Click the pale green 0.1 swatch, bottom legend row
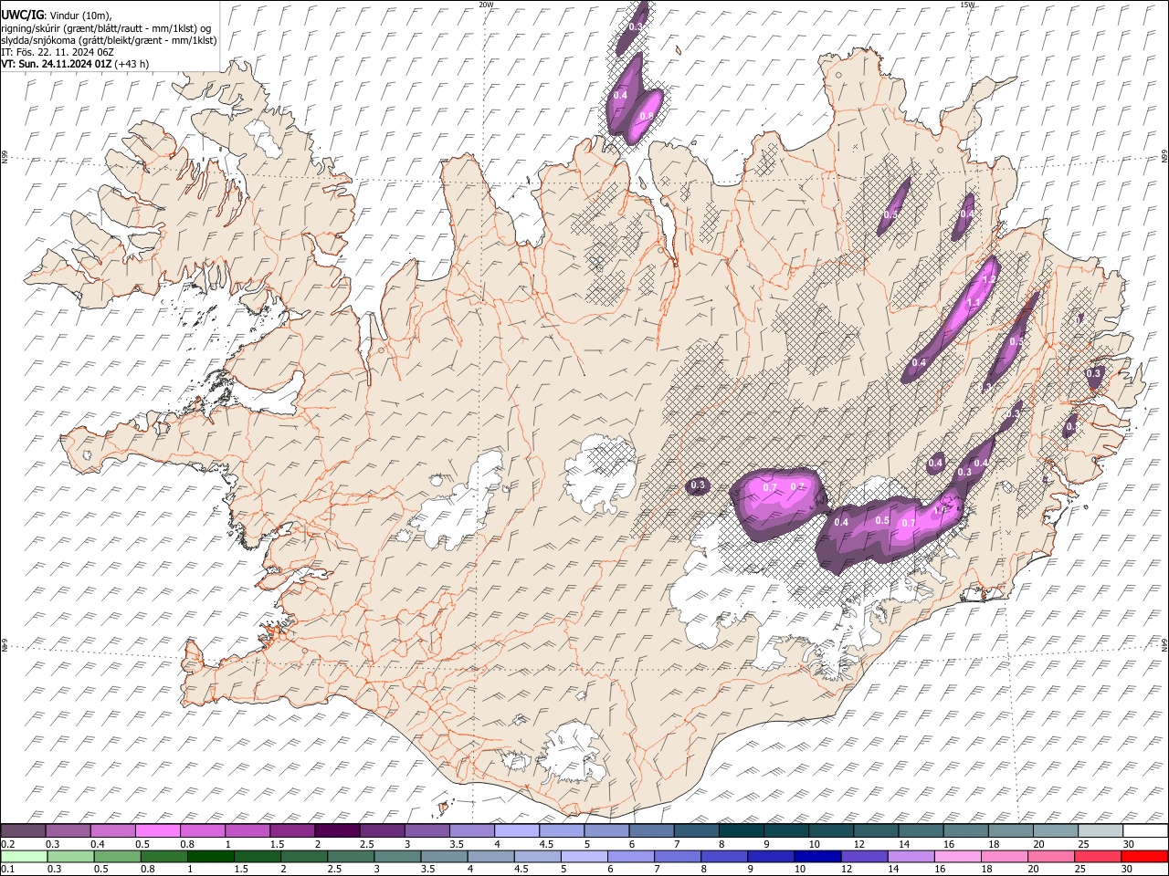 24,856
